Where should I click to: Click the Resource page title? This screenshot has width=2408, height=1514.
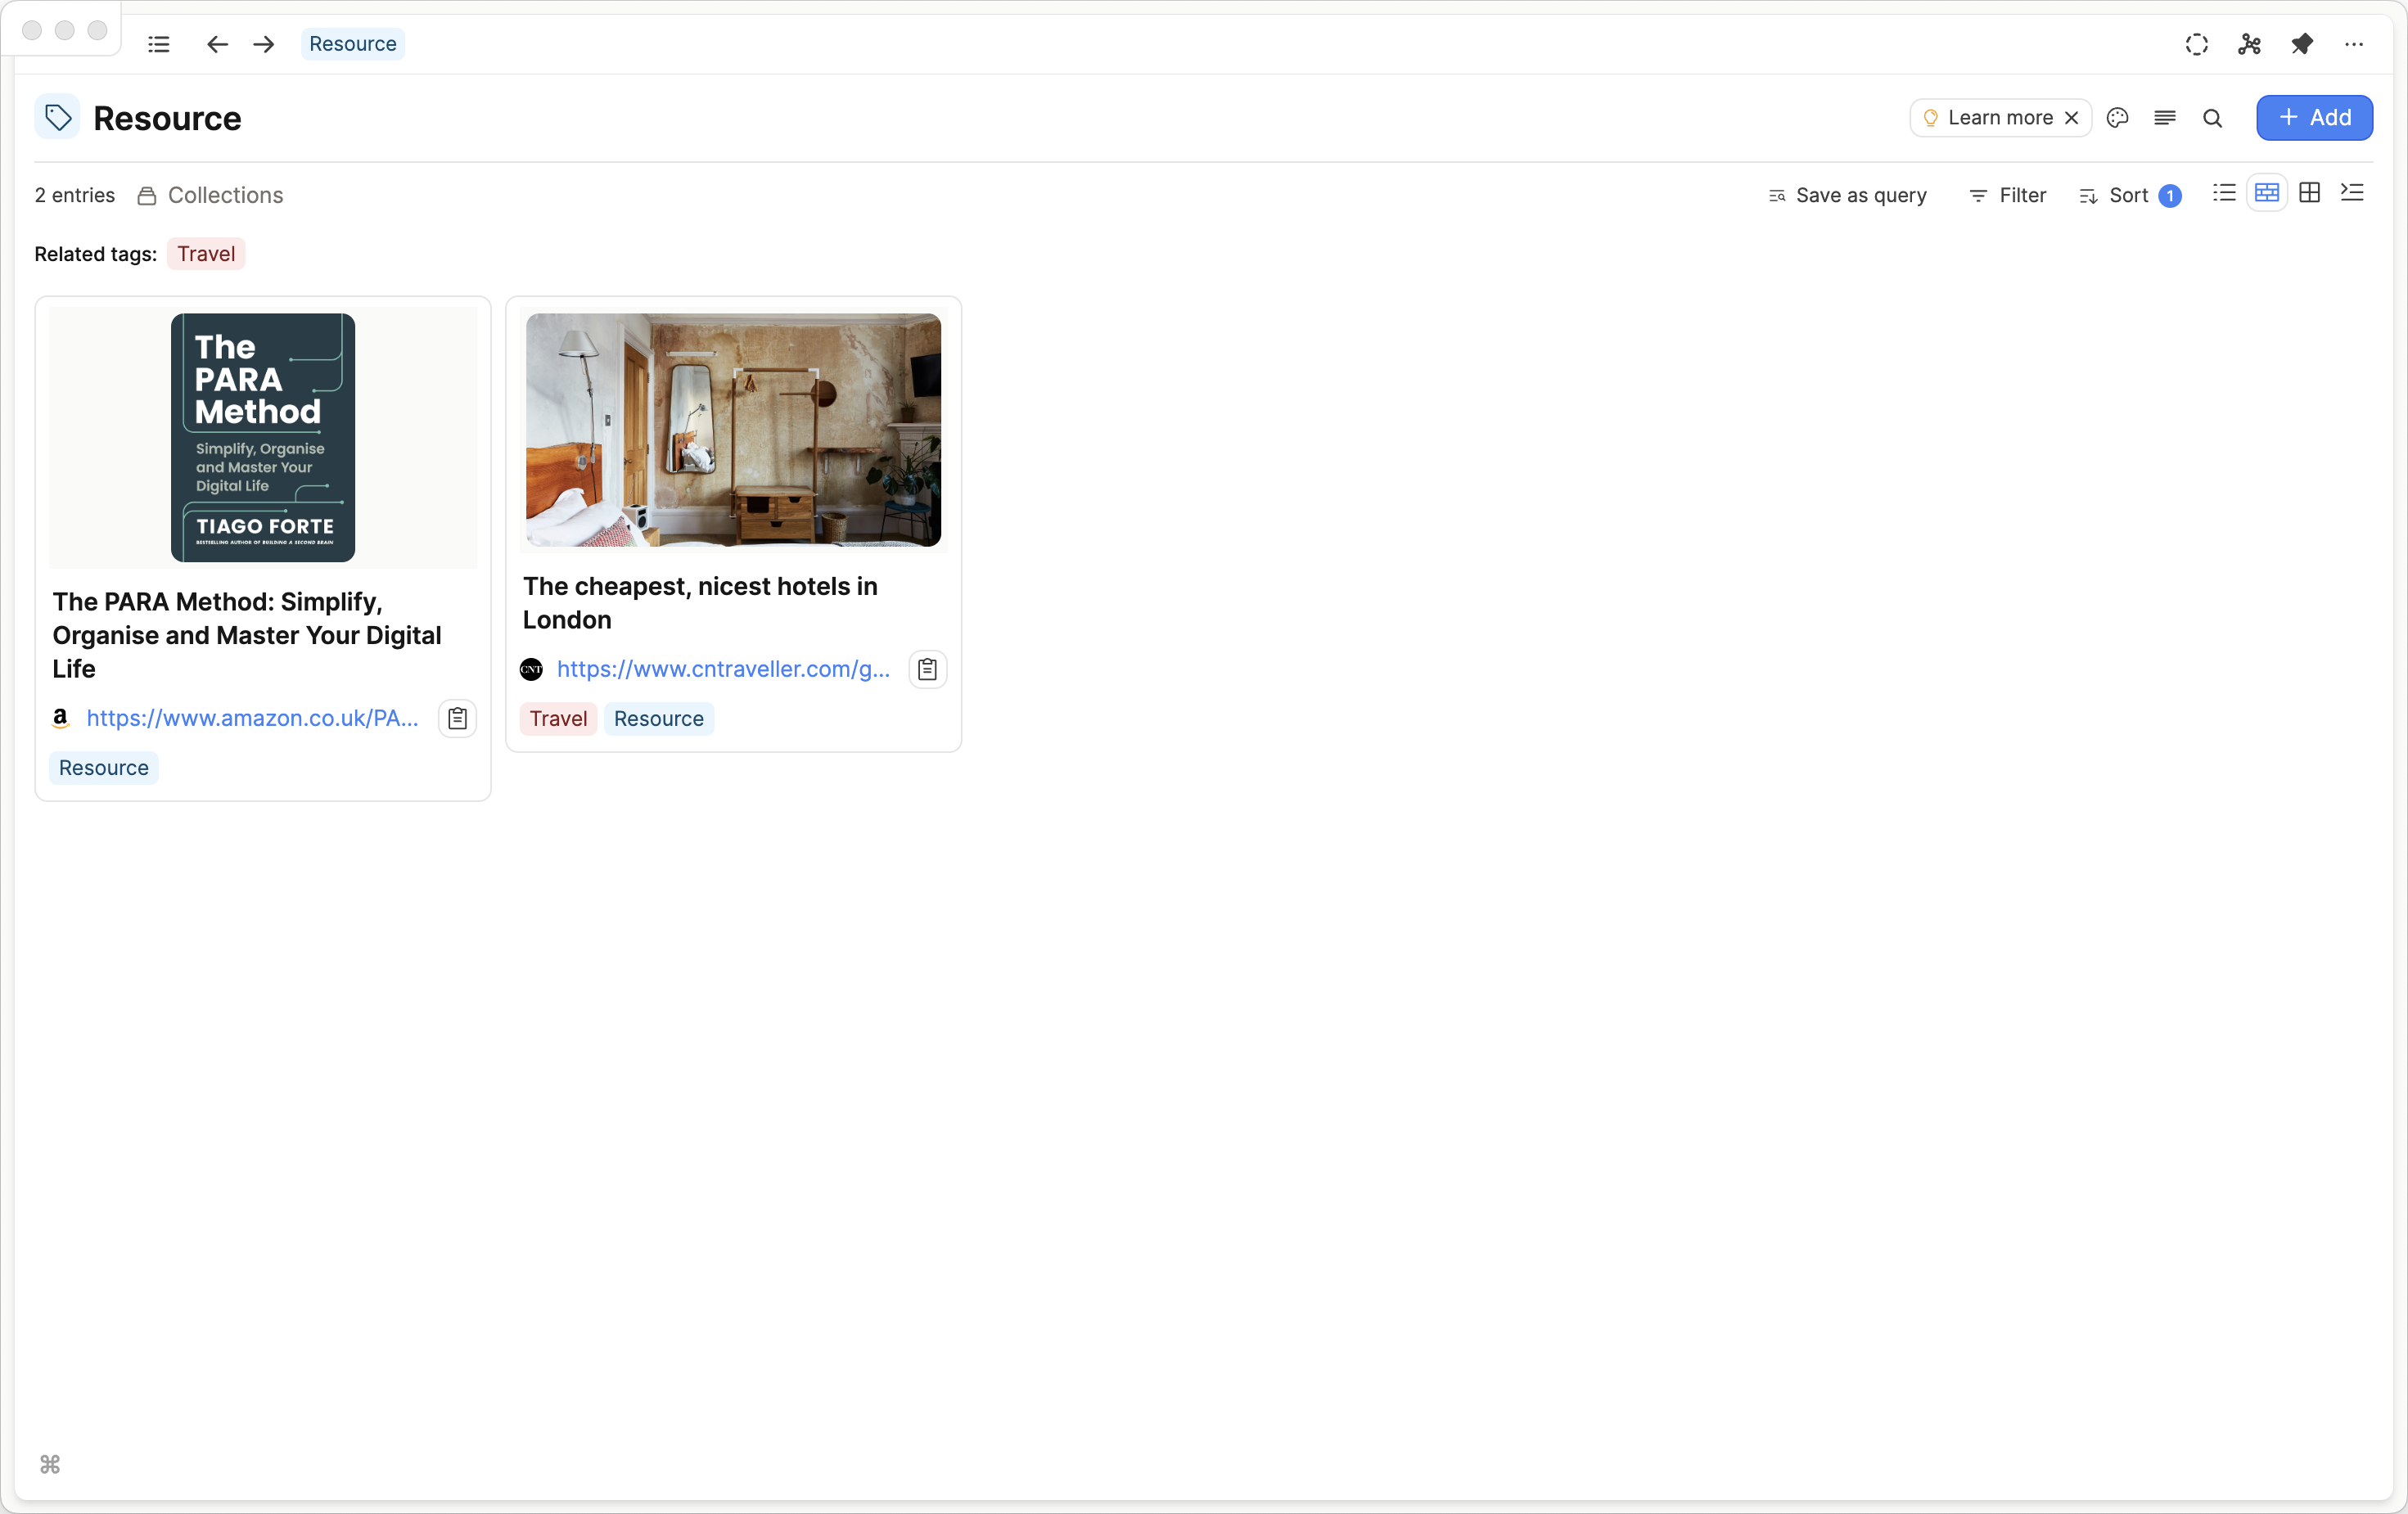(x=167, y=118)
